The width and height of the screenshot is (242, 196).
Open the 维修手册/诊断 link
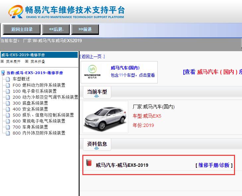214,165
